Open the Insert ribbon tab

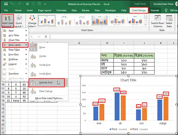(x=30, y=10)
